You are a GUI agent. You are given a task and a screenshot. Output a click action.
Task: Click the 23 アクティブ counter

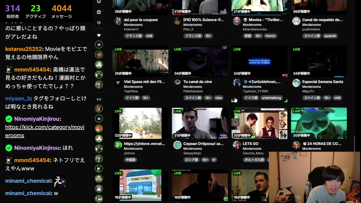[36, 11]
